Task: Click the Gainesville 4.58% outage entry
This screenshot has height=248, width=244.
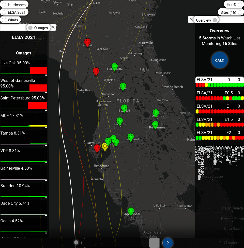Action: point(24,173)
